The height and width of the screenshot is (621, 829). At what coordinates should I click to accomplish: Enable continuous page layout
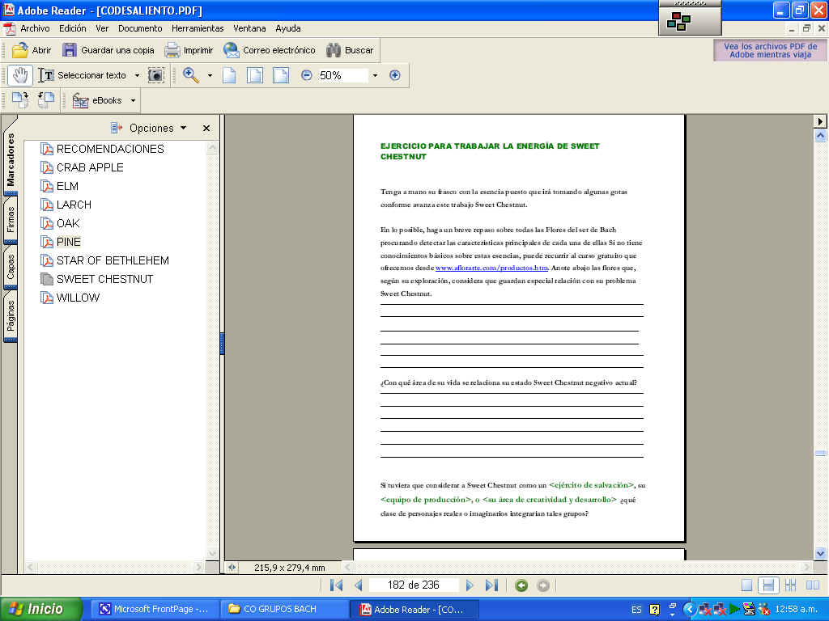pos(768,585)
